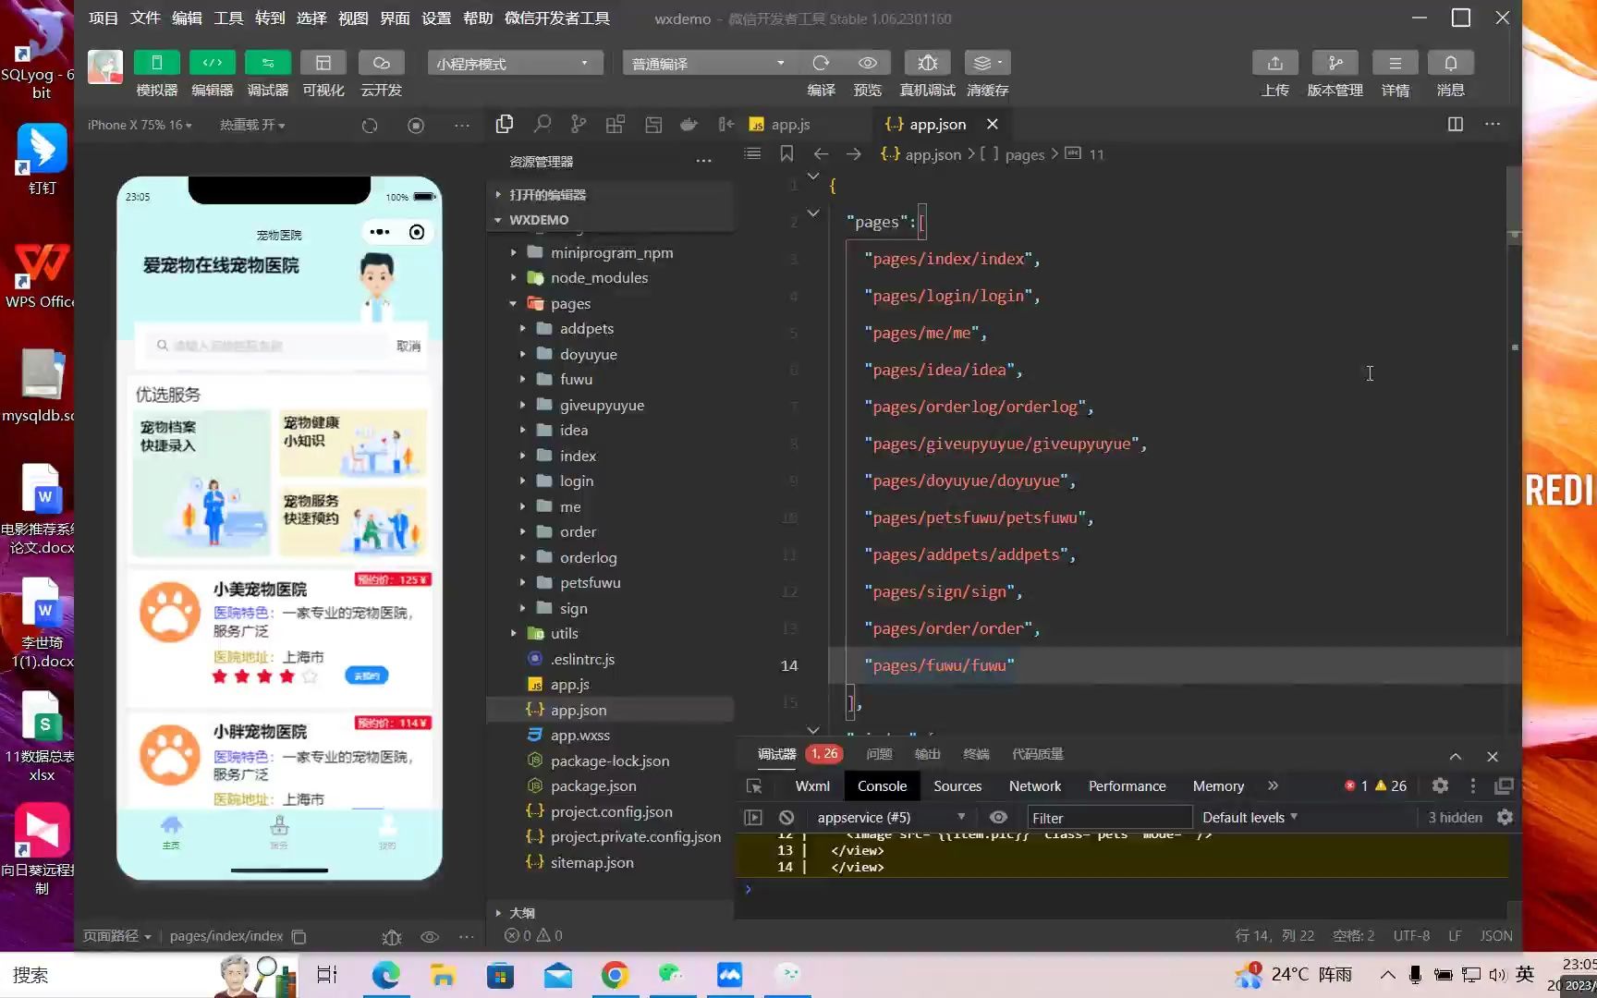Switch to the Network devtools tab

tap(1035, 785)
